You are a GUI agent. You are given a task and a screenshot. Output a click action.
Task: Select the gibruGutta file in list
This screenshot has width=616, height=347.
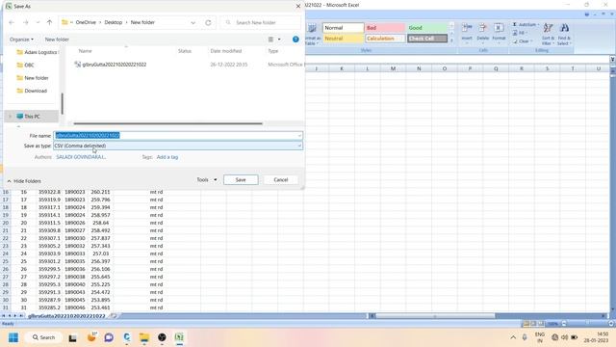111,65
